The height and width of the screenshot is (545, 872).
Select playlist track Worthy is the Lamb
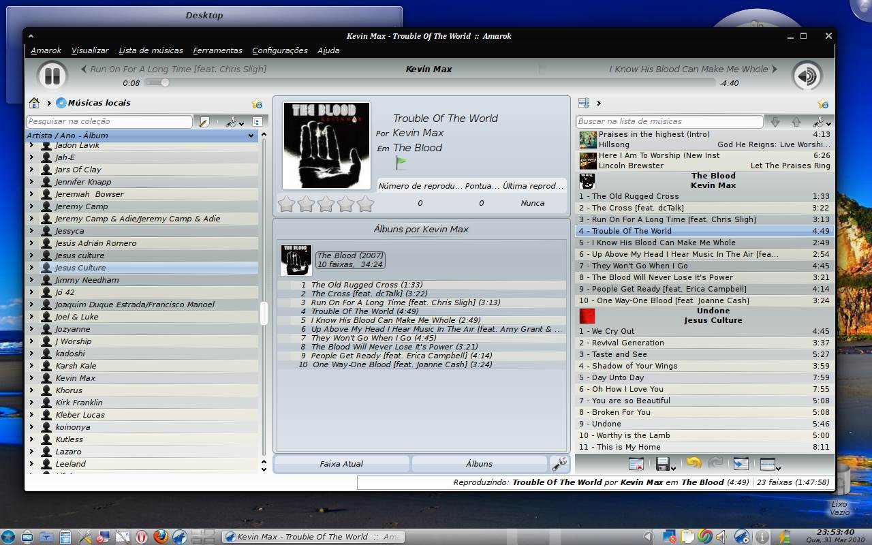point(704,435)
